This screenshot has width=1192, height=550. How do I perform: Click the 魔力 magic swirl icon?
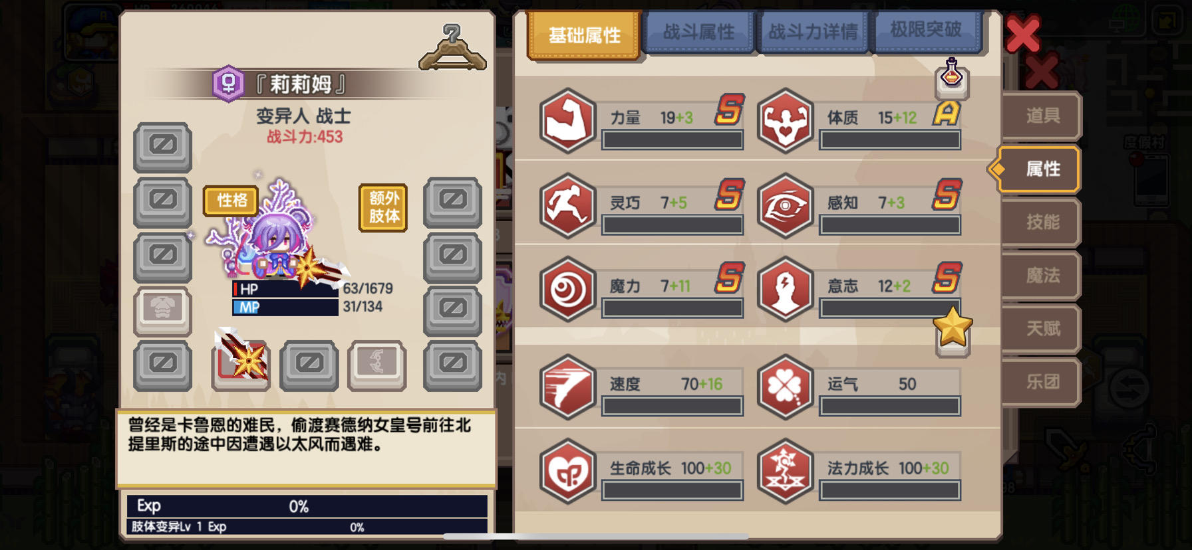coord(567,289)
